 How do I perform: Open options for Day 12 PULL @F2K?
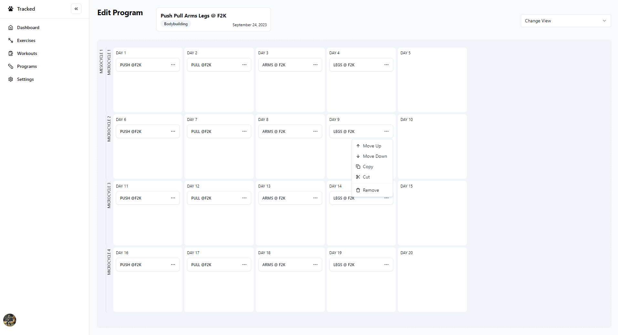click(244, 198)
